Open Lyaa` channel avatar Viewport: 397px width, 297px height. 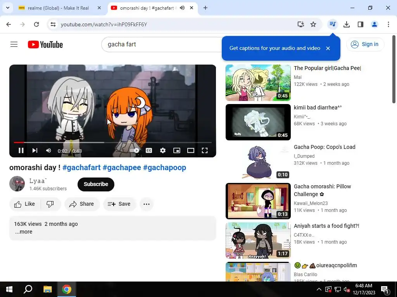point(17,184)
